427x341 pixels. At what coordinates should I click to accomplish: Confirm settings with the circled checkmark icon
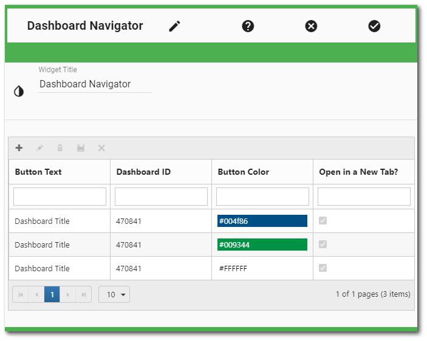point(374,26)
